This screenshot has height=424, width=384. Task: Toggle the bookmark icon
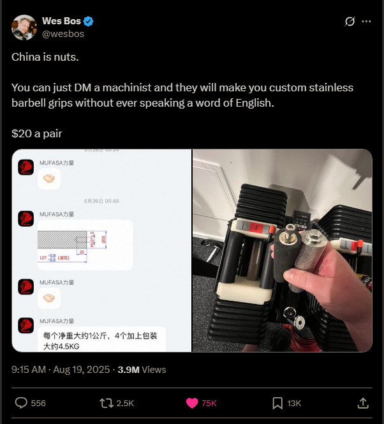coord(277,403)
